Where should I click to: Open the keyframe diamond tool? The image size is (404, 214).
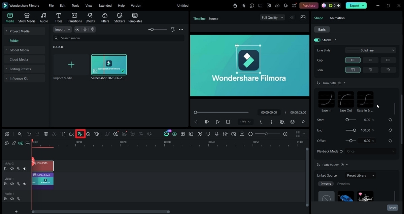(97, 134)
